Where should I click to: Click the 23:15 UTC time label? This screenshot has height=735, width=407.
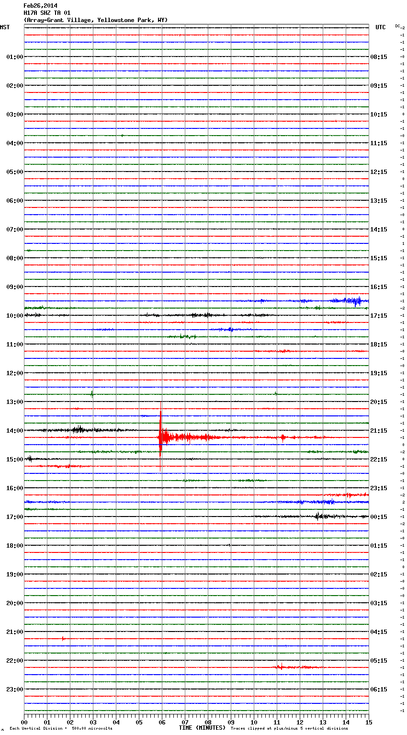pos(379,488)
